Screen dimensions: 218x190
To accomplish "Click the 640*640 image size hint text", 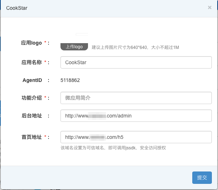I will [135, 47].
